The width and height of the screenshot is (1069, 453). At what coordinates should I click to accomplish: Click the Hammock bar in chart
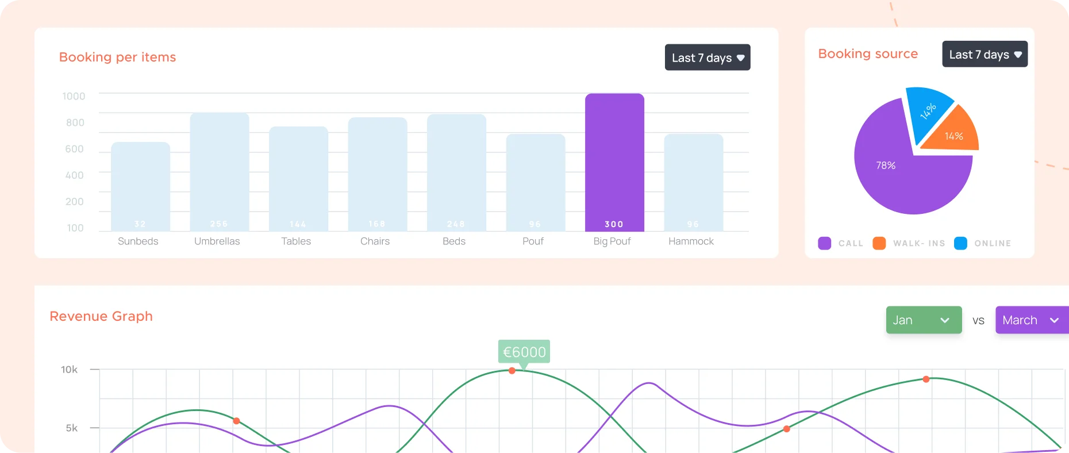pyautogui.click(x=694, y=183)
